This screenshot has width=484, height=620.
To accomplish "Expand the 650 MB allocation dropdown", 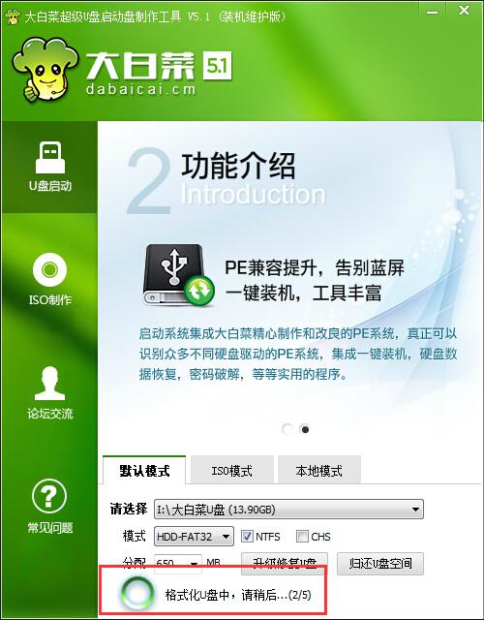I will click(x=178, y=563).
